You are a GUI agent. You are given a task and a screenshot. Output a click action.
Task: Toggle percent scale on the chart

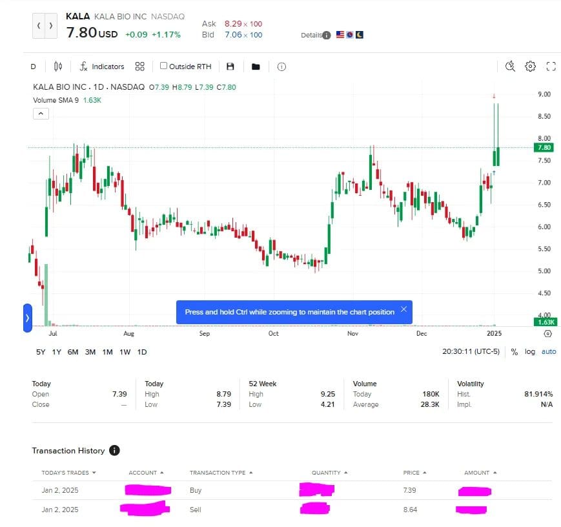(515, 352)
